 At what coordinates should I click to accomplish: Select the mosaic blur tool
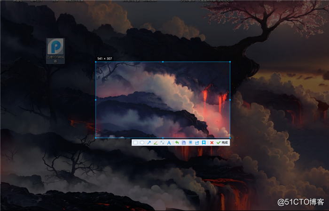tap(162, 143)
